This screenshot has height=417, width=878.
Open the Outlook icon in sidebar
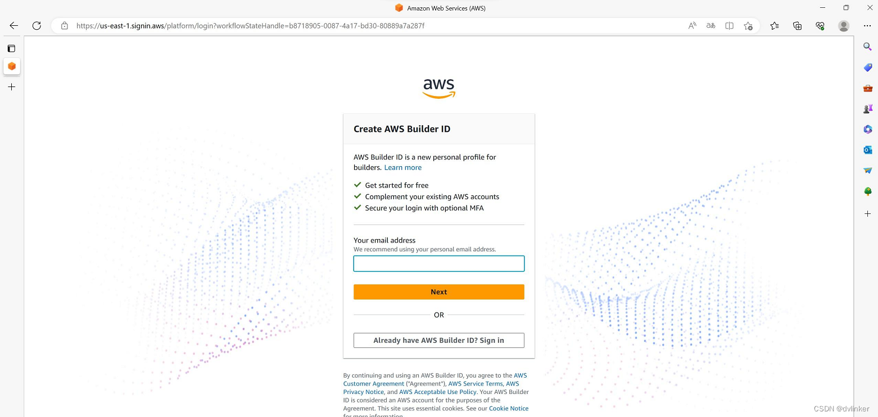(868, 150)
